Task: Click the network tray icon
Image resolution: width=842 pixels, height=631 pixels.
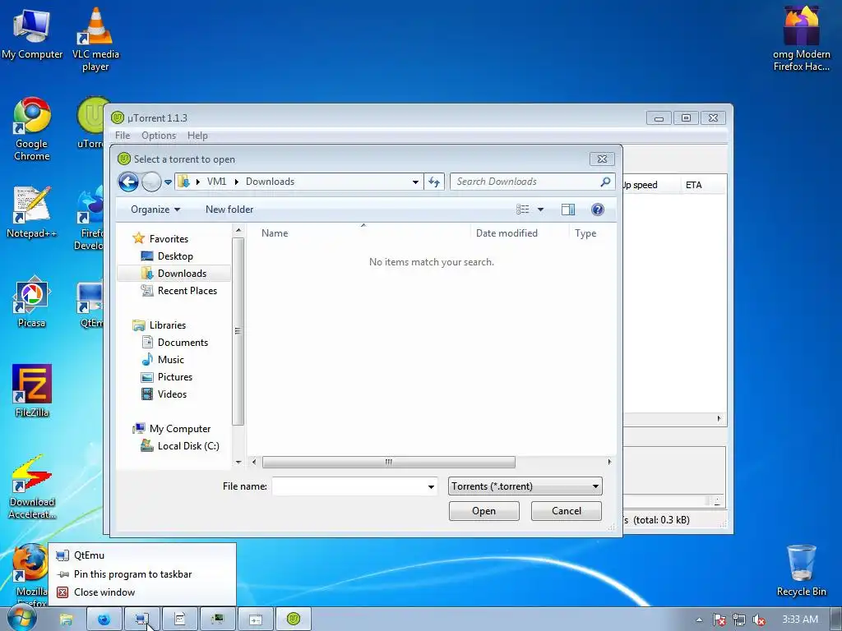Action: tap(739, 620)
